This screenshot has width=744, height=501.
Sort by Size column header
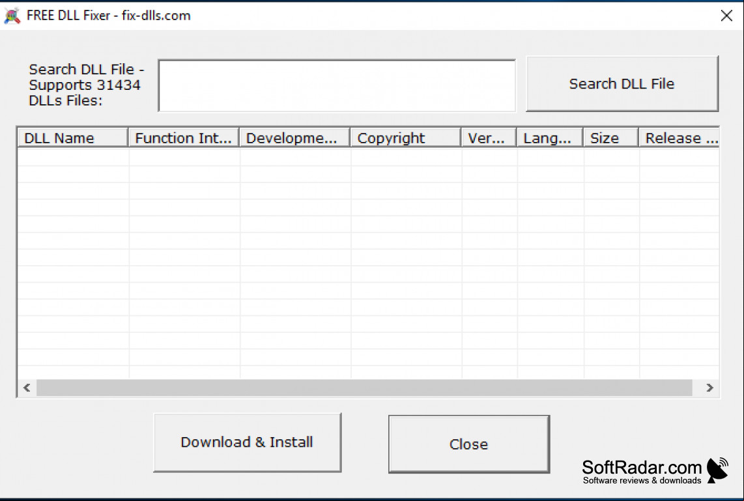[x=610, y=138]
